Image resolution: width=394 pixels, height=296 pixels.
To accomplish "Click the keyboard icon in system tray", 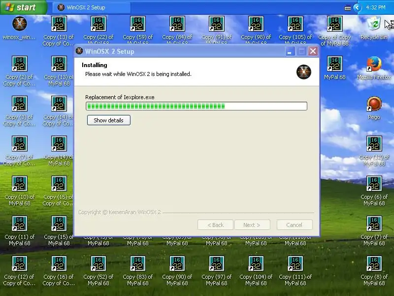I will 348,8.
